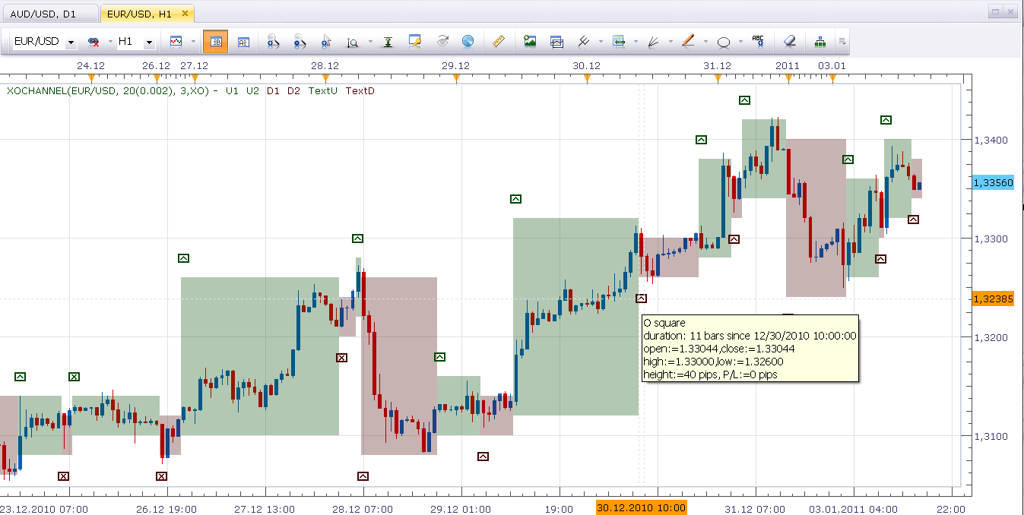Viewport: 1024px width, 515px height.
Task: Click the unlink chart icon with red X
Action: (x=94, y=42)
